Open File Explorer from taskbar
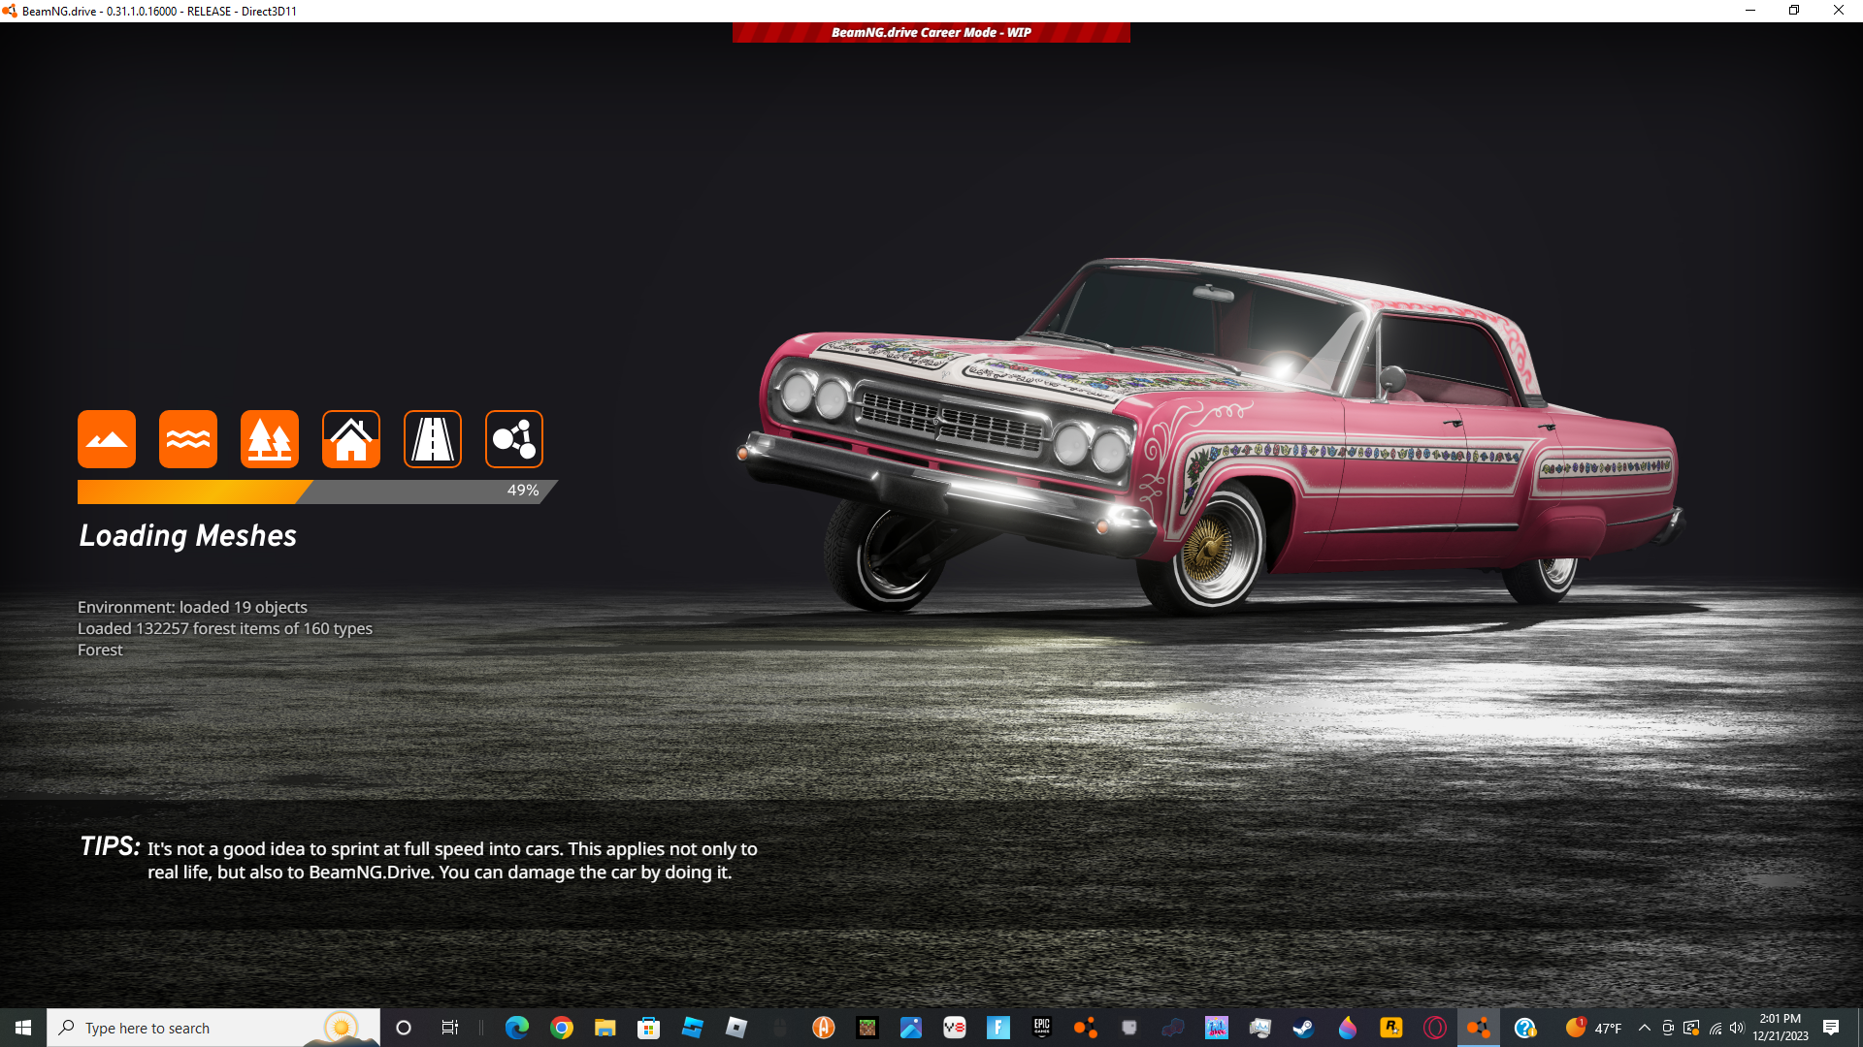1863x1047 pixels. click(605, 1028)
